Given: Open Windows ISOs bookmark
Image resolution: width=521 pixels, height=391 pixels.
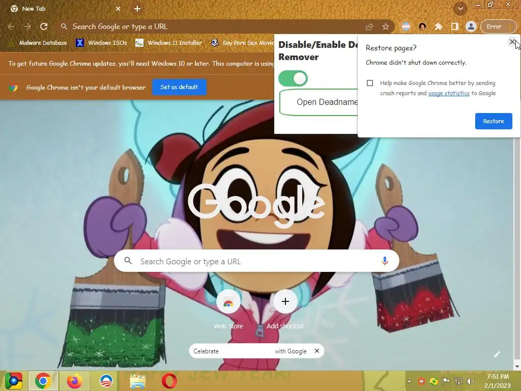Looking at the screenshot, I should (x=101, y=43).
